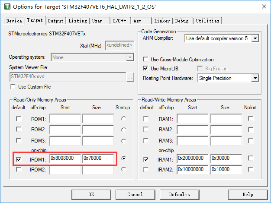Switch to the Device tab
The width and height of the screenshot is (271, 203).
[x=14, y=21]
